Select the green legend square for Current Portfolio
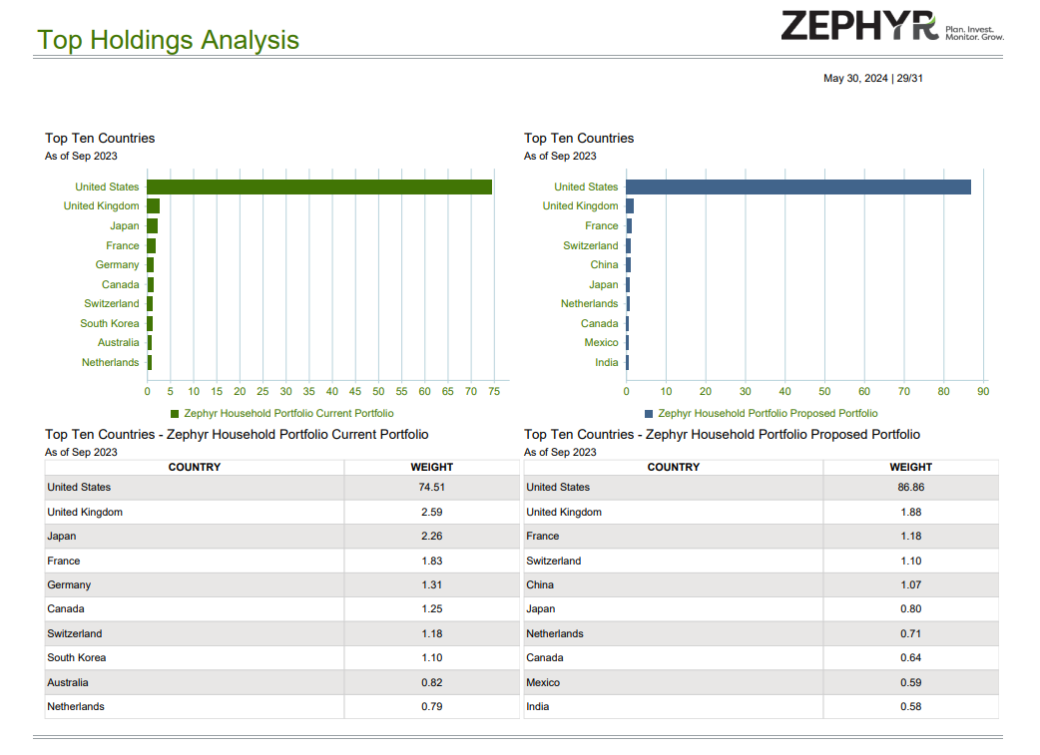The height and width of the screenshot is (755, 1040). click(175, 412)
